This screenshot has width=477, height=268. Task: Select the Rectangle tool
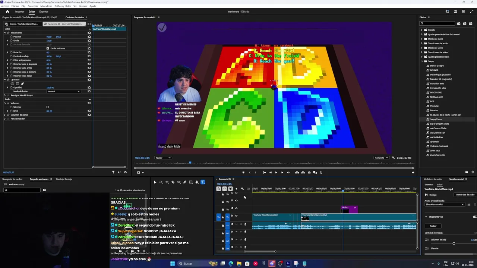[191, 182]
